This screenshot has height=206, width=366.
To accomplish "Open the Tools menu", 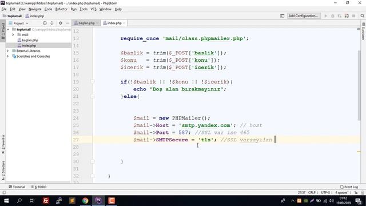I will tap(83, 9).
